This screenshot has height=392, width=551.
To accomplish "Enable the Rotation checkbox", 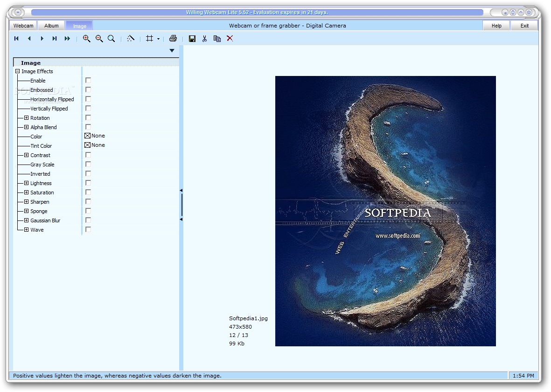I will (88, 117).
